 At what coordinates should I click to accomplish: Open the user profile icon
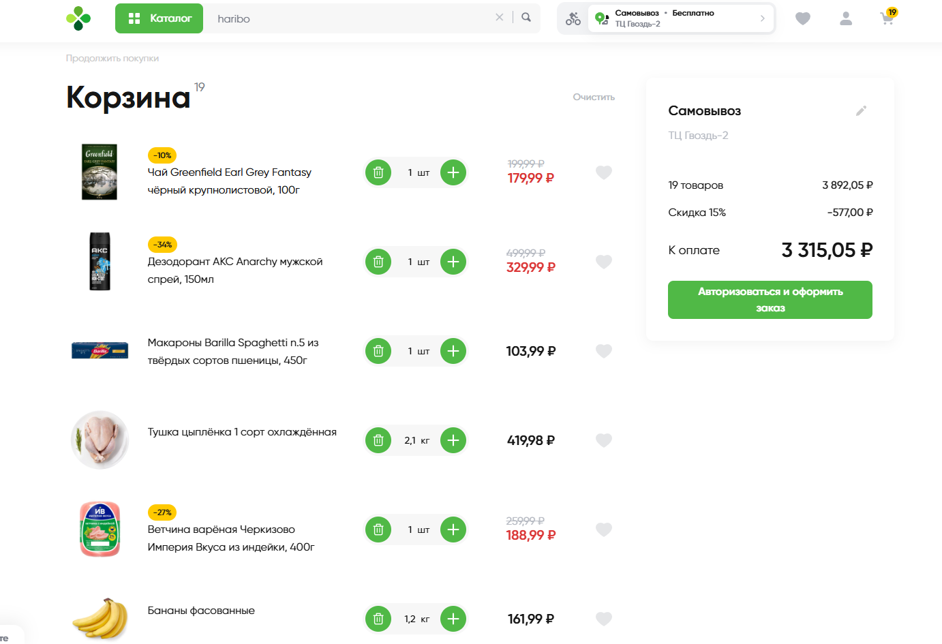(846, 18)
